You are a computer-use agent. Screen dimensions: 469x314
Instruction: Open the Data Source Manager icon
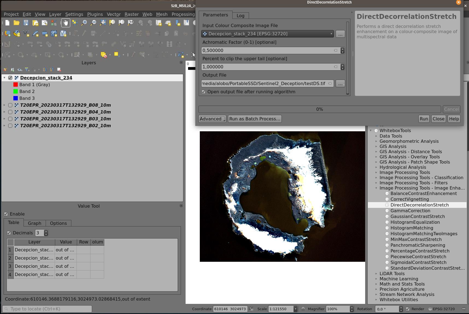7,34
